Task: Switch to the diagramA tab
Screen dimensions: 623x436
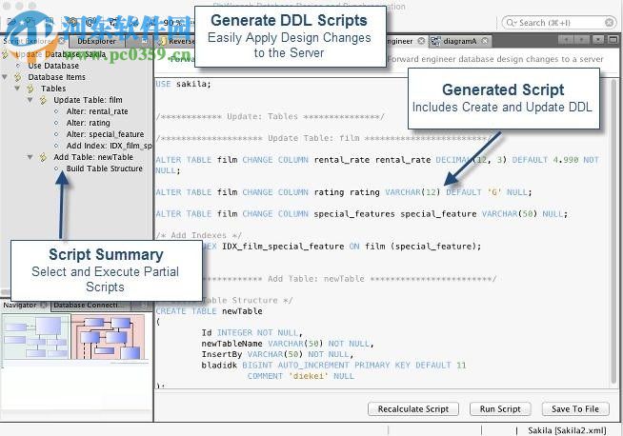Action: pos(460,41)
